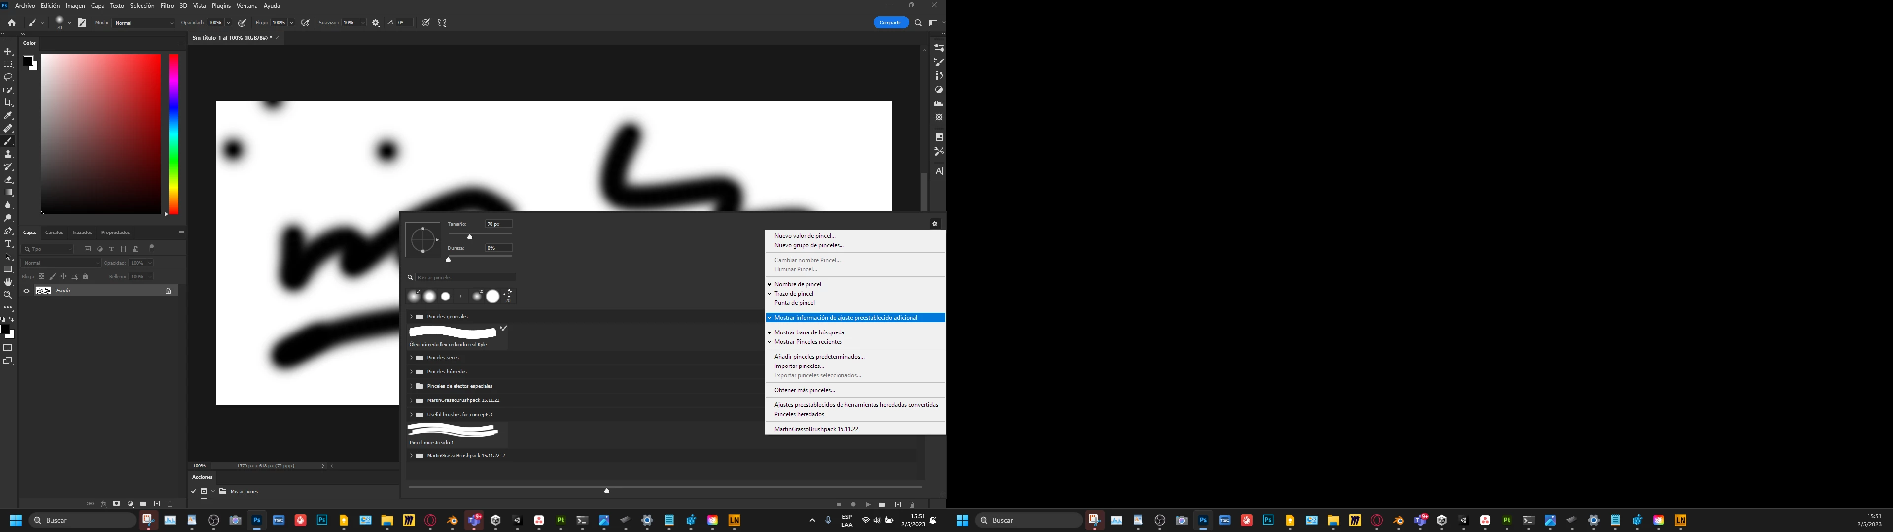Select the Eyedropper tool

pos(8,115)
